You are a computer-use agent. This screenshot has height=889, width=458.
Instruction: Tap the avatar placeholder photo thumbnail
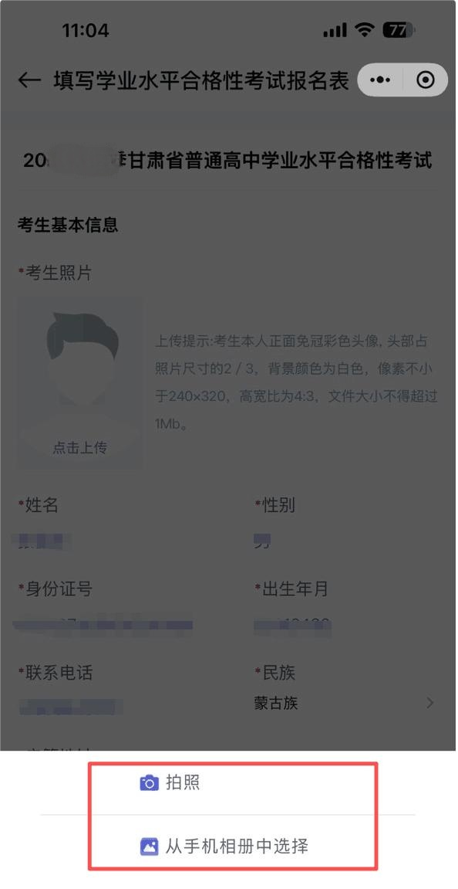coord(80,385)
